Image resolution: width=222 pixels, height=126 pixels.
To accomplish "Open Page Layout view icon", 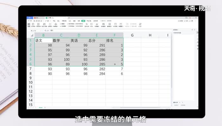I will coord(38,25).
